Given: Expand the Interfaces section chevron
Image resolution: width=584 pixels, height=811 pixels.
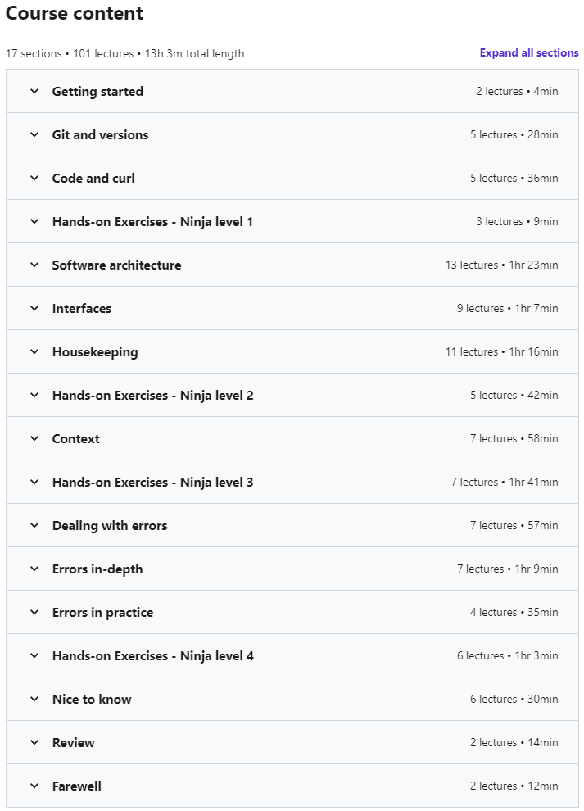Looking at the screenshot, I should tap(34, 308).
